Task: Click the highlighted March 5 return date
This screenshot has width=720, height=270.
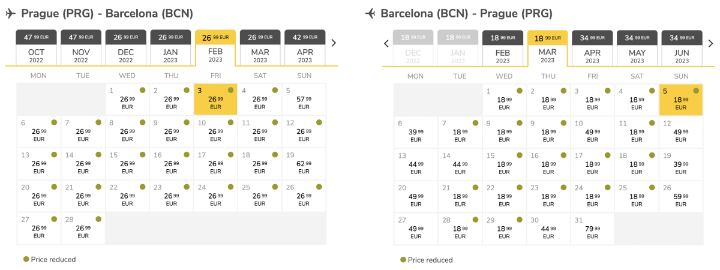Action: (x=681, y=100)
